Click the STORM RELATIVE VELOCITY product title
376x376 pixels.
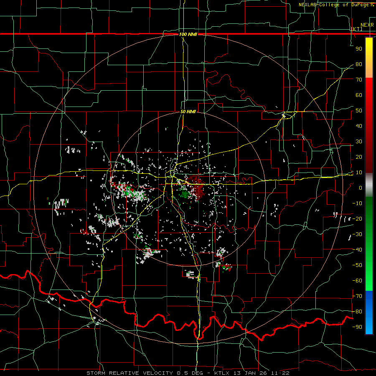point(130,373)
